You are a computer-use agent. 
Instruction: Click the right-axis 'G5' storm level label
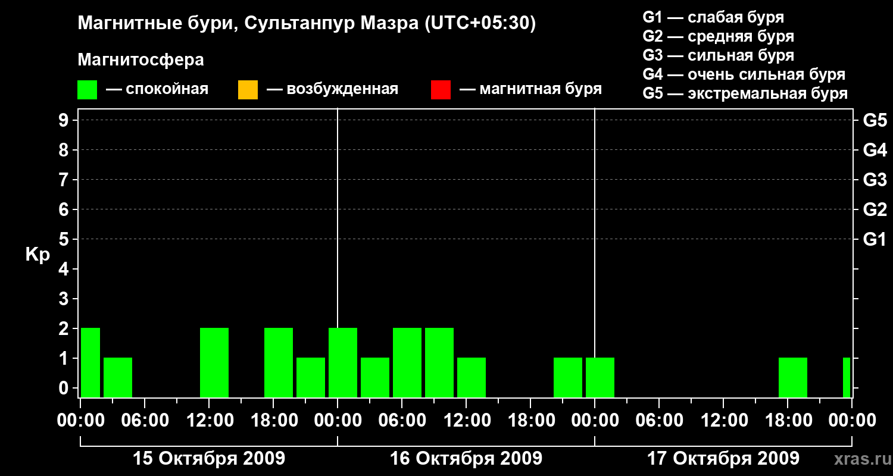(875, 120)
